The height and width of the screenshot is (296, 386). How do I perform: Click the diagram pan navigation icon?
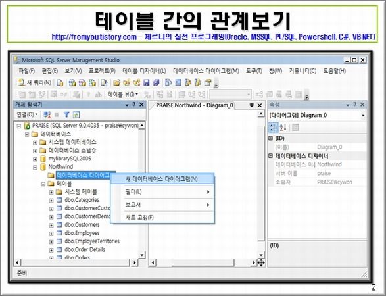pos(261,262)
